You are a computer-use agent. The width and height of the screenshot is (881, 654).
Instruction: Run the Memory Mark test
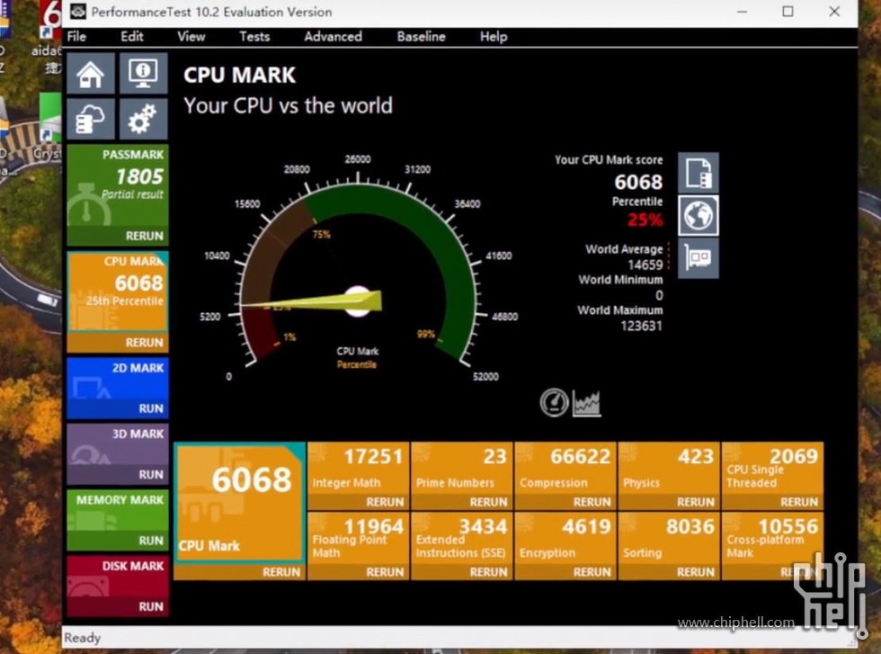151,541
